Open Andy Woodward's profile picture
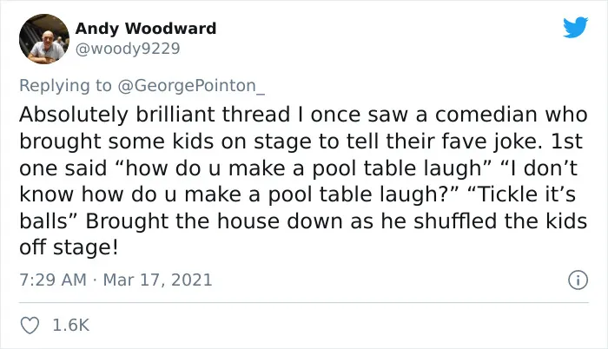The width and height of the screenshot is (608, 349). tap(44, 39)
